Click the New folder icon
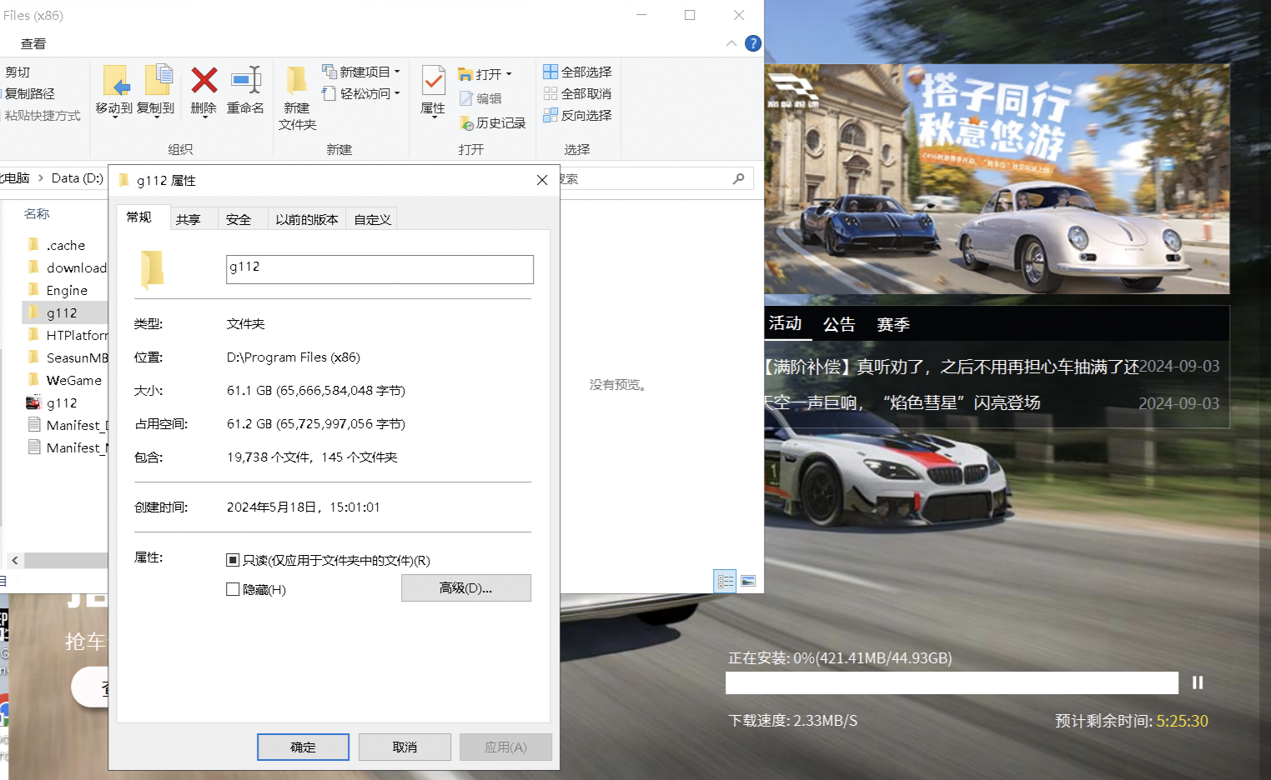1271x780 pixels. (x=296, y=81)
